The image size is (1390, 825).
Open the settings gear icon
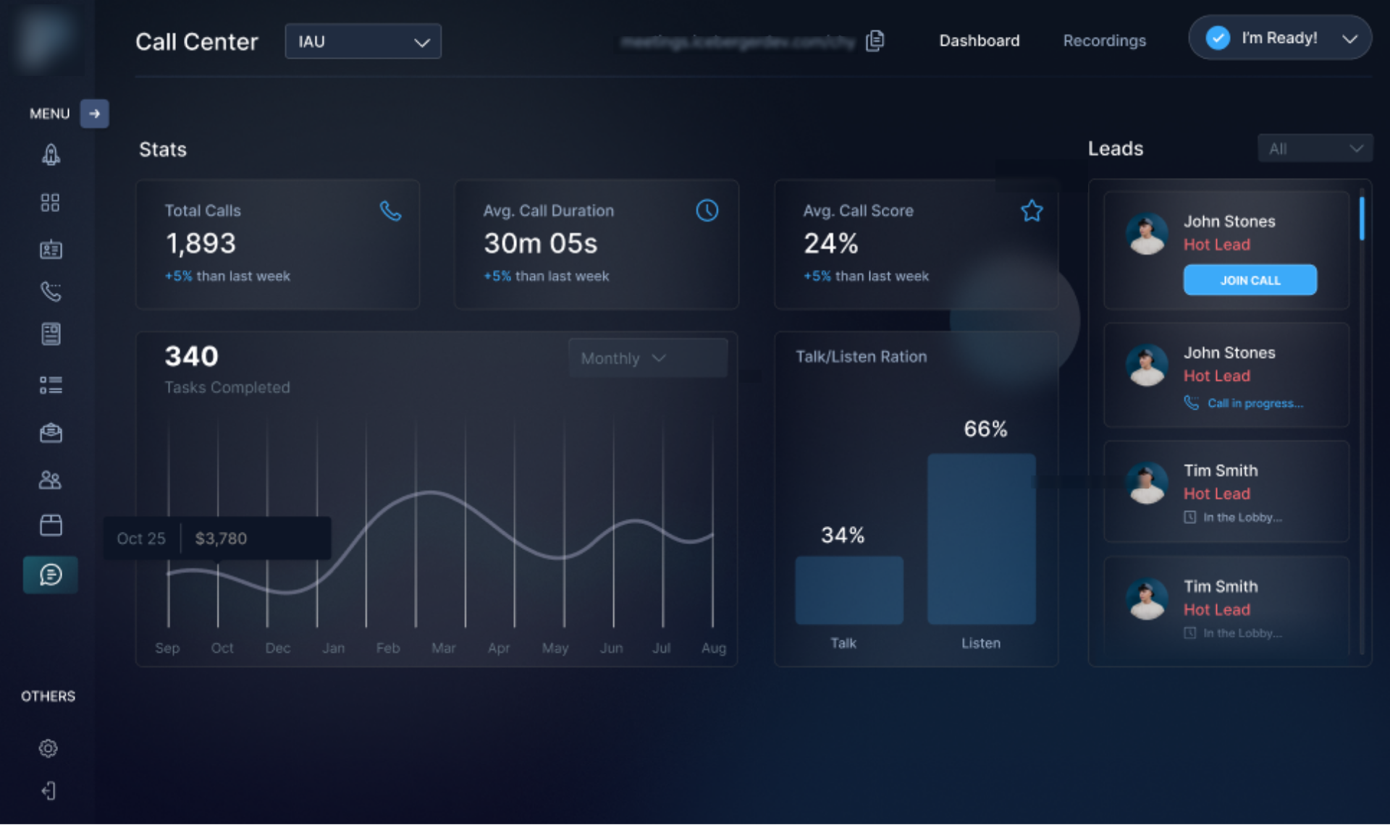coord(49,748)
